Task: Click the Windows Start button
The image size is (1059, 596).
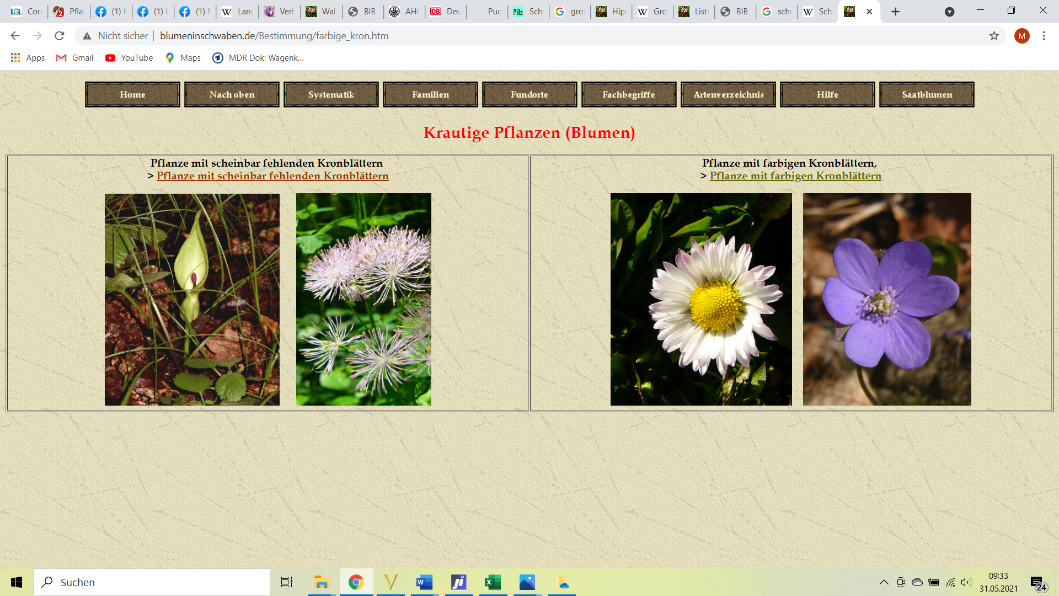Action: [17, 582]
